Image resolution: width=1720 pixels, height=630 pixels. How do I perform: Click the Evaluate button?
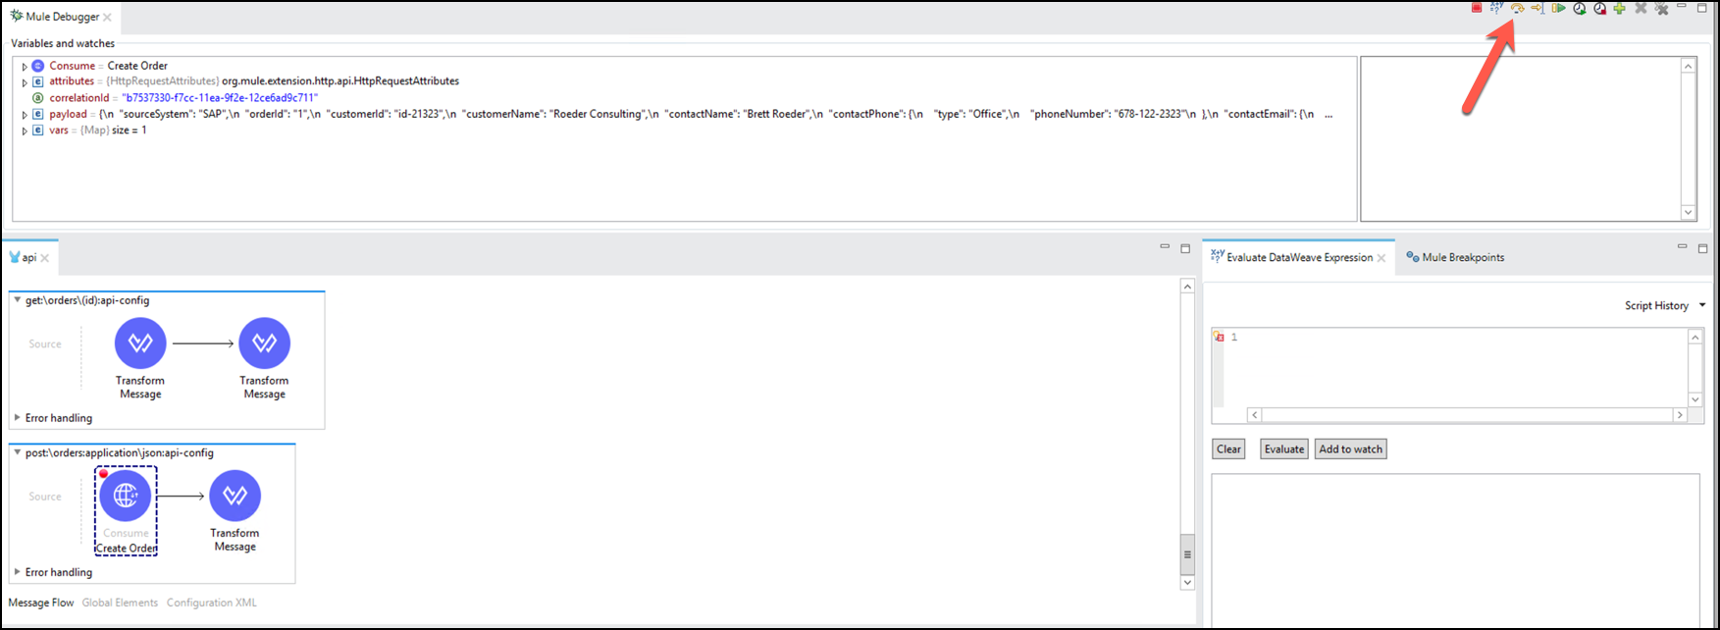point(1284,449)
